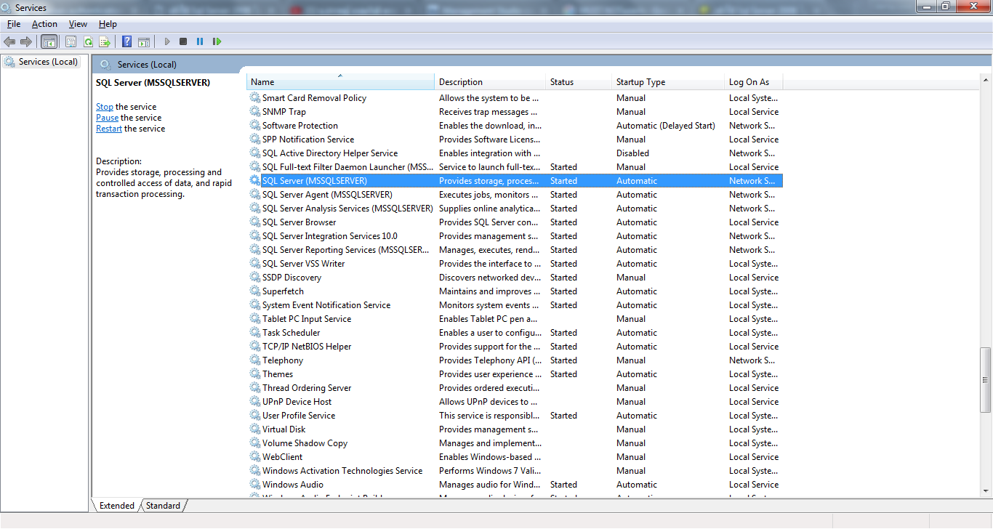Pause the service with the toolbar pause icon

[x=200, y=41]
